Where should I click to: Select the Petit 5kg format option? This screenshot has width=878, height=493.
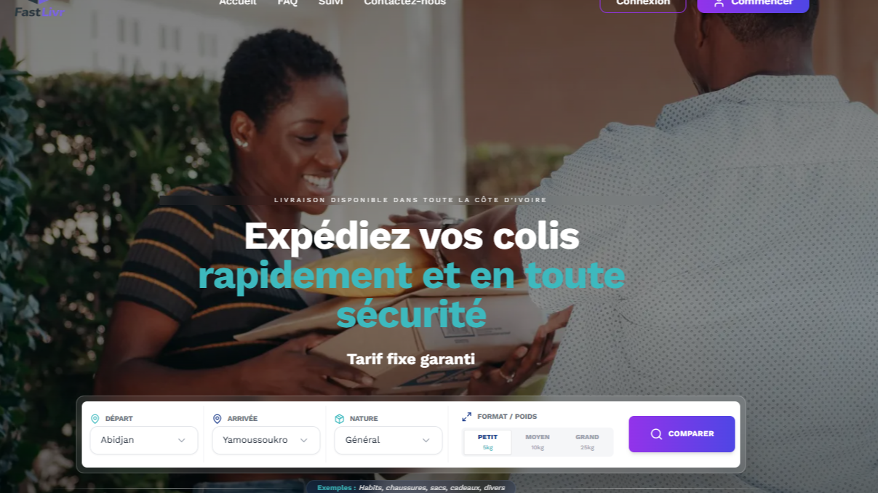[487, 442]
